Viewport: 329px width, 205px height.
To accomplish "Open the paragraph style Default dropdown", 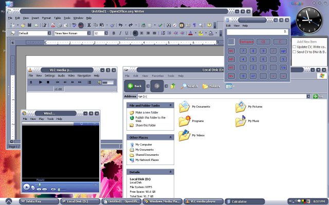I will click(49, 33).
